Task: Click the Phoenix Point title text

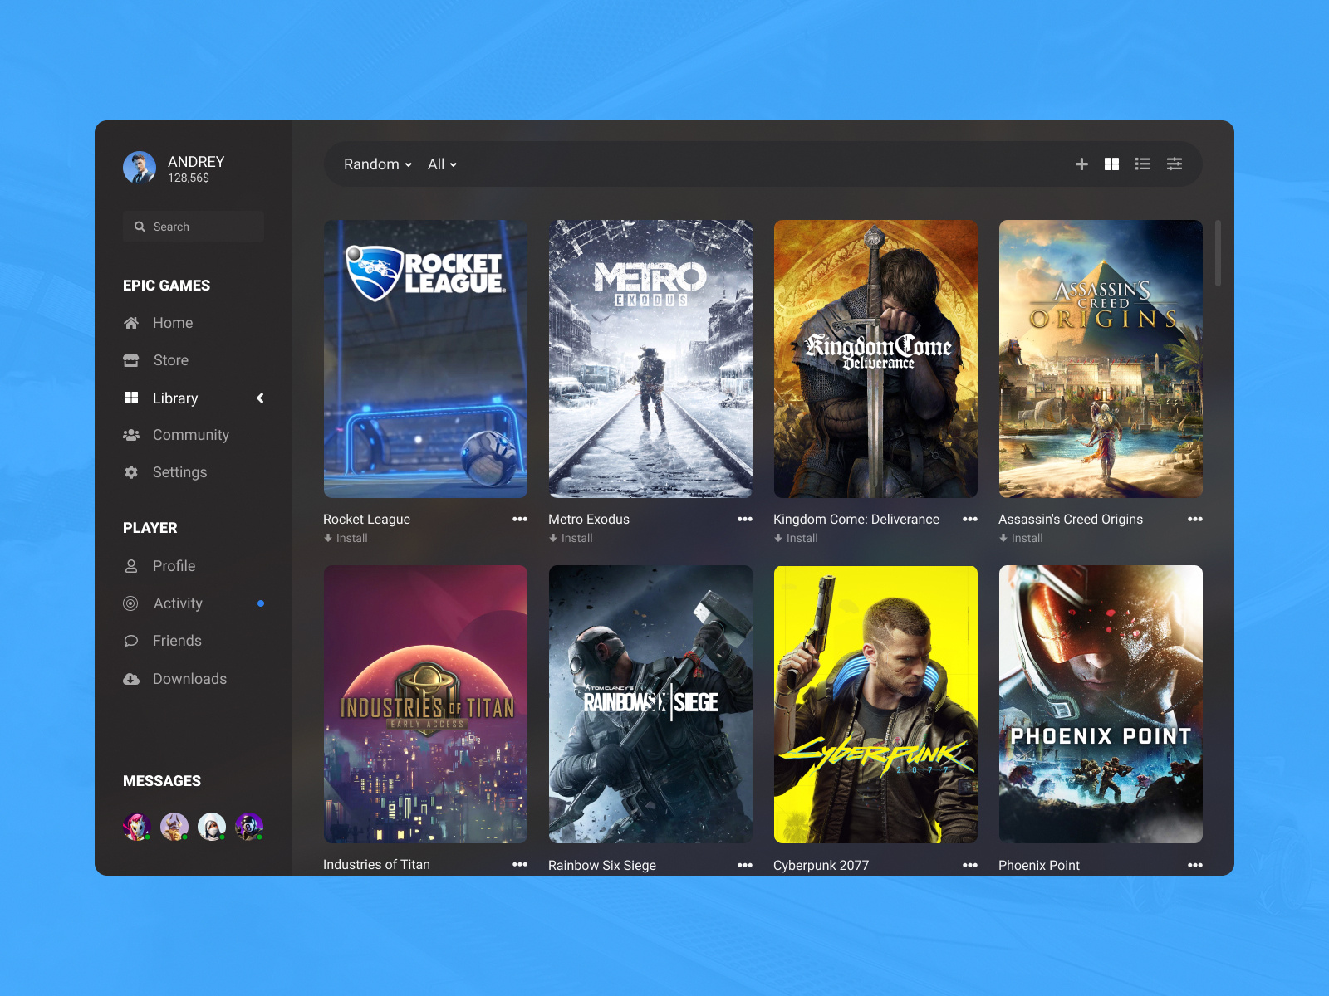Action: point(1039,865)
